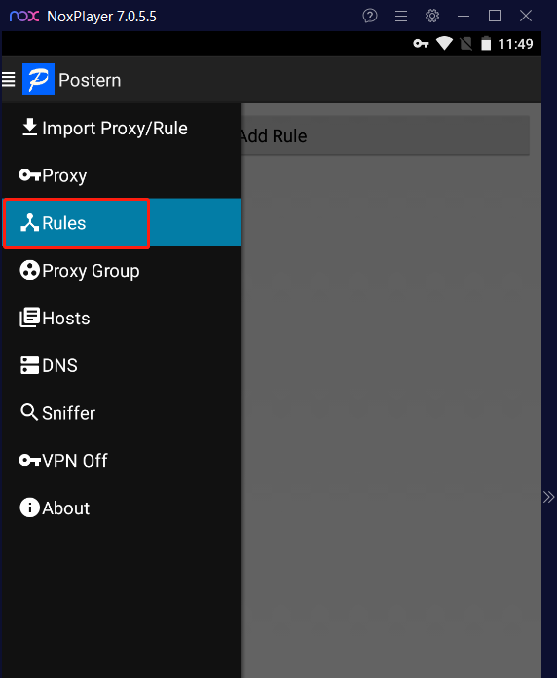The width and height of the screenshot is (557, 678).
Task: Click the Wi-Fi status bar icon
Action: click(444, 43)
